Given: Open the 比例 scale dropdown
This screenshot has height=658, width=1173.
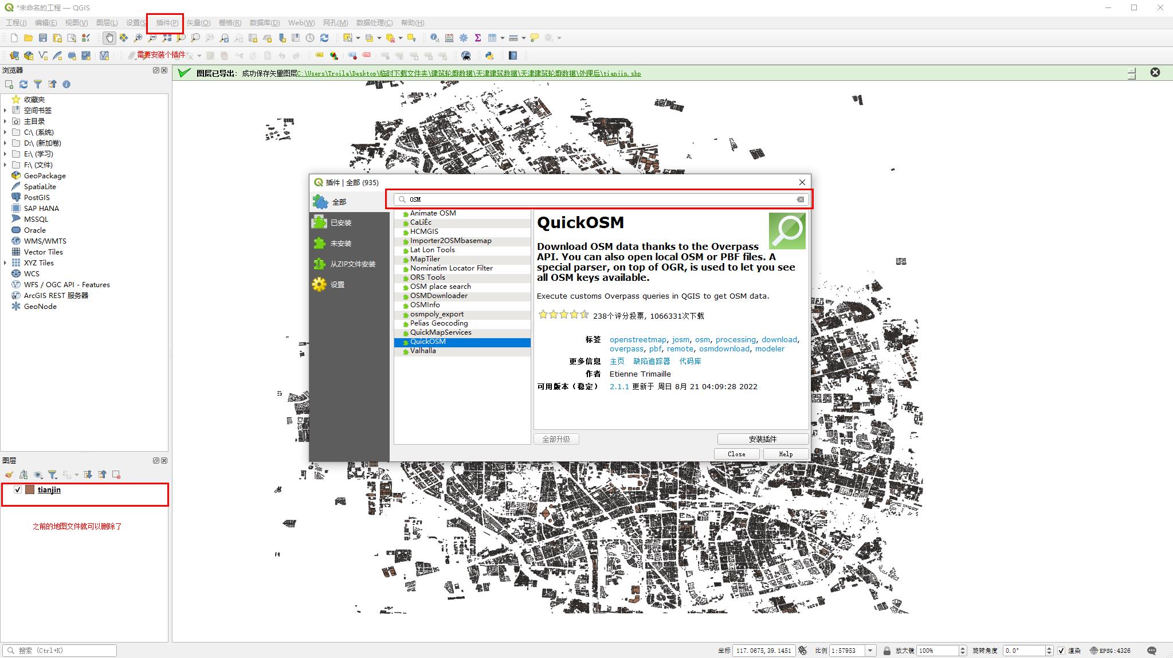Looking at the screenshot, I should (x=870, y=651).
